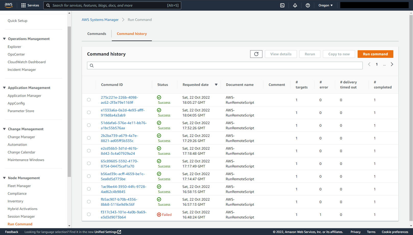This screenshot has width=413, height=235.
Task: Open the Privacy footer link
Action: (356, 232)
